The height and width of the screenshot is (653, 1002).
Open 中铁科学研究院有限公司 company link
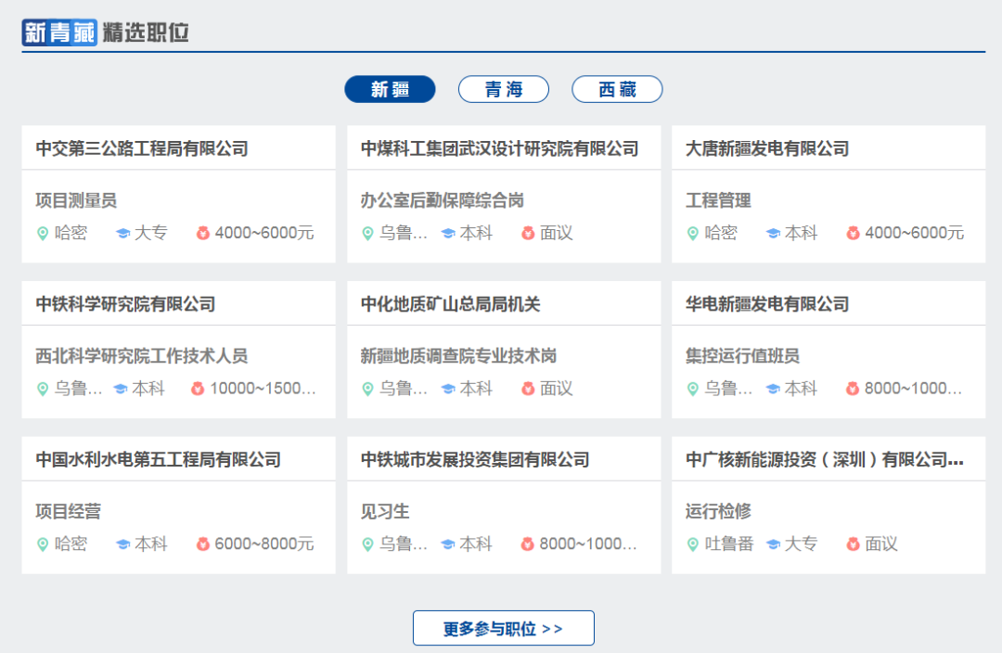125,304
